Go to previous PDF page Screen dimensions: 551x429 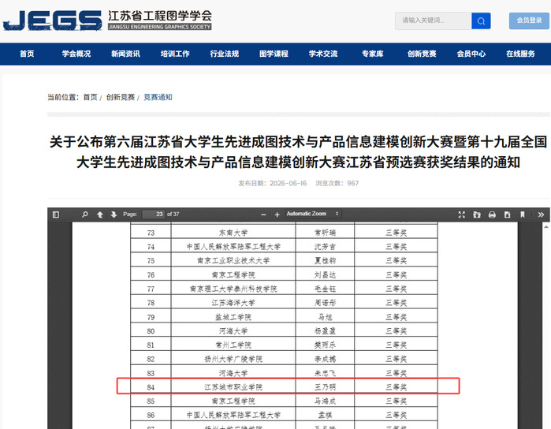click(x=100, y=214)
